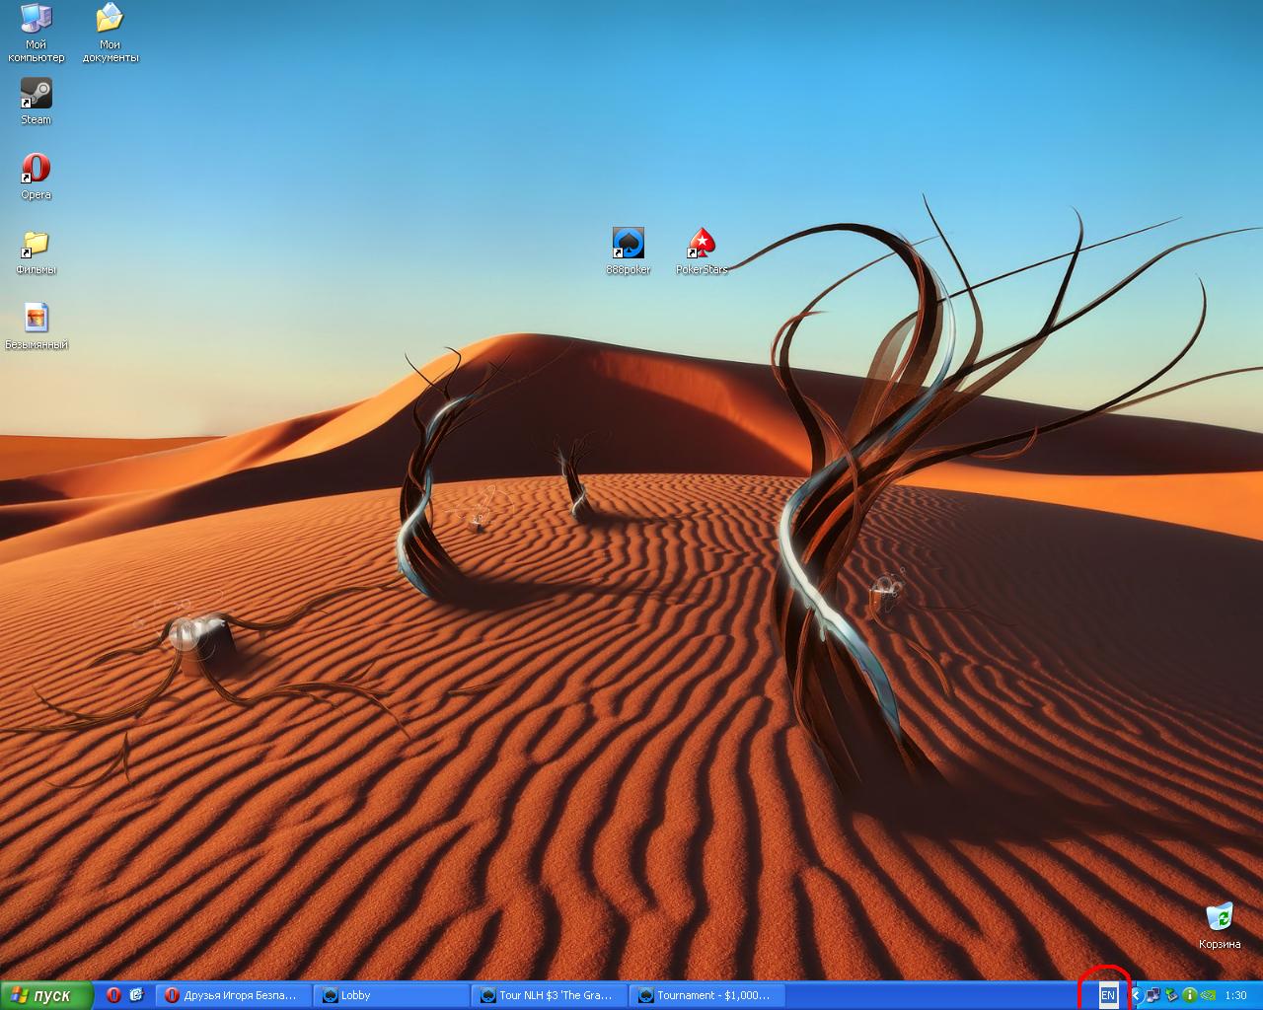Click the NVIDIA tray icon
1263x1010 pixels.
(1208, 995)
